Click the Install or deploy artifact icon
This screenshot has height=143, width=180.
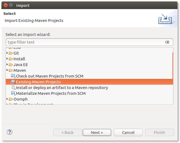pyautogui.click(x=13, y=88)
